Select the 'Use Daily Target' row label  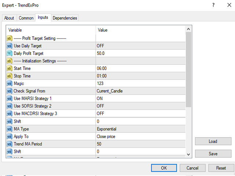click(x=28, y=46)
